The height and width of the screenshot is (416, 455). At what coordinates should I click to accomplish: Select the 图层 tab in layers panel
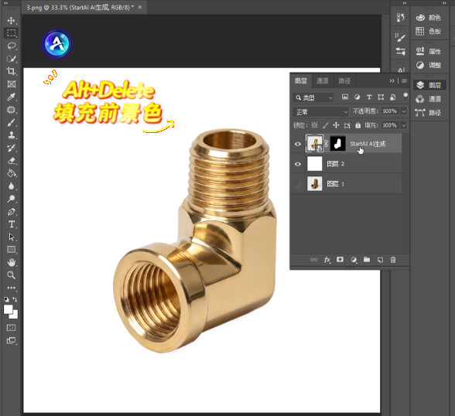pyautogui.click(x=300, y=81)
